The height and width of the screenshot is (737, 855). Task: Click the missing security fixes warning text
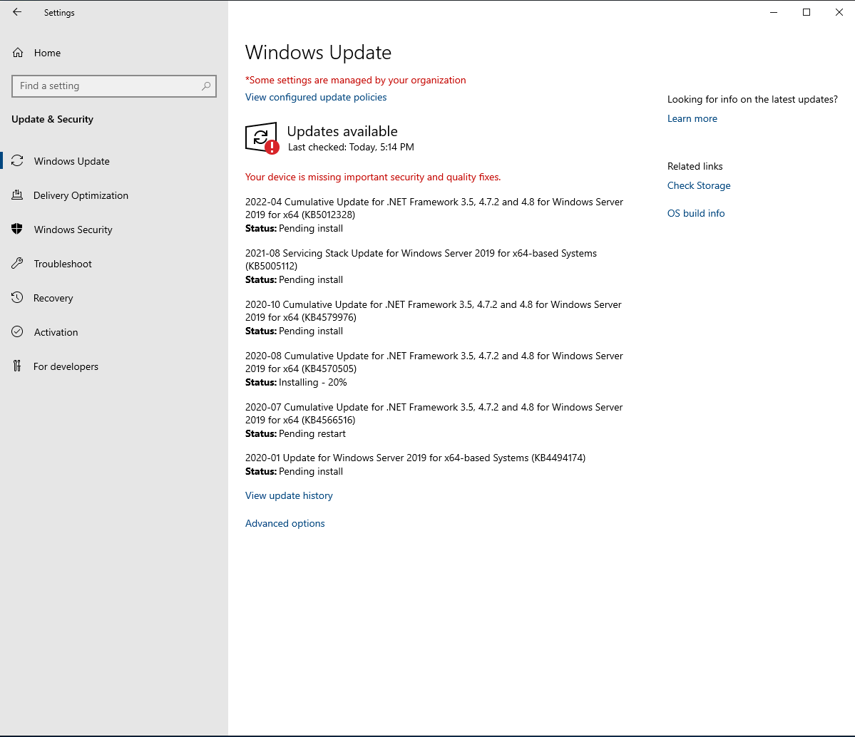click(x=373, y=177)
